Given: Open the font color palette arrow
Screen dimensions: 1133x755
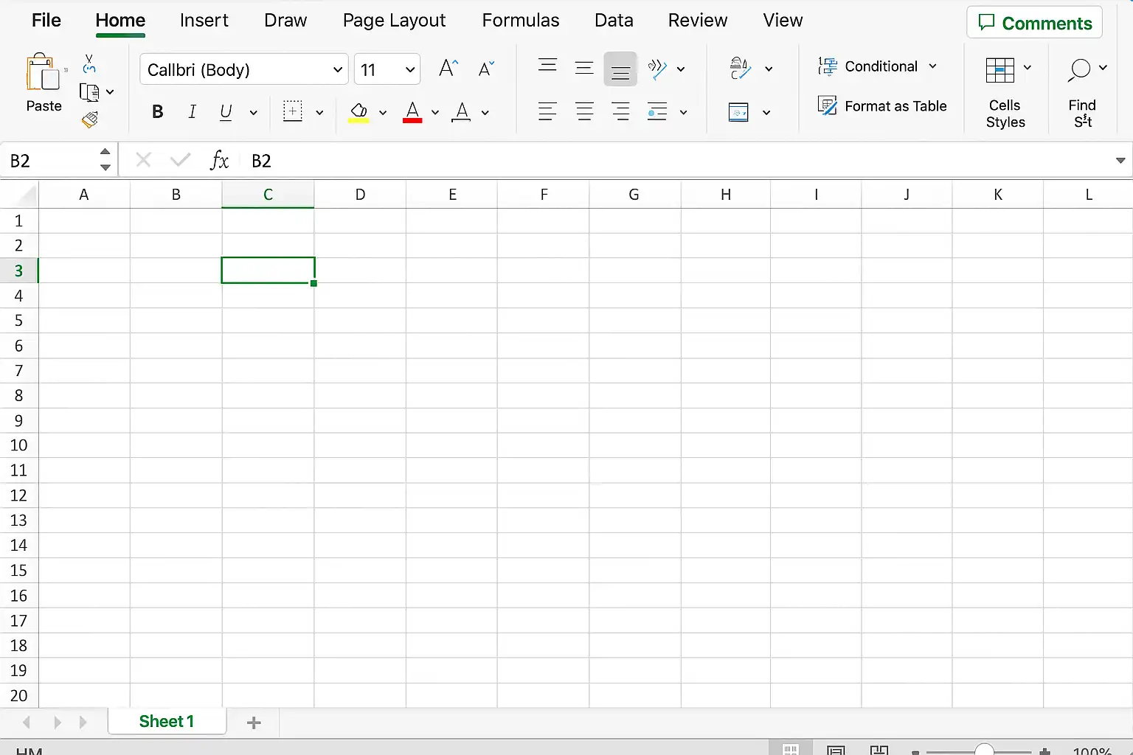Looking at the screenshot, I should 434,113.
